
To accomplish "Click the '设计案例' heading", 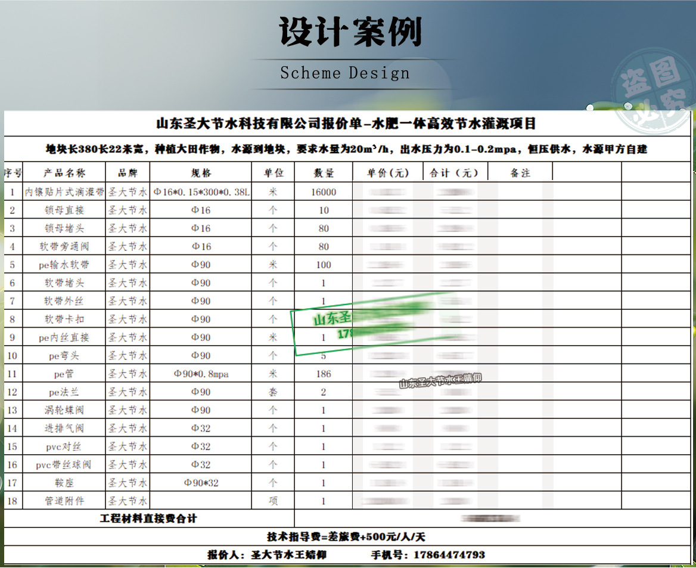I will 350,32.
